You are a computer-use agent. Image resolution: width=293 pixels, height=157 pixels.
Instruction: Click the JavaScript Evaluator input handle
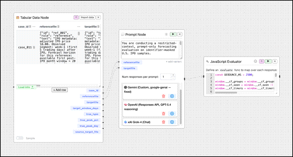click(x=204, y=76)
